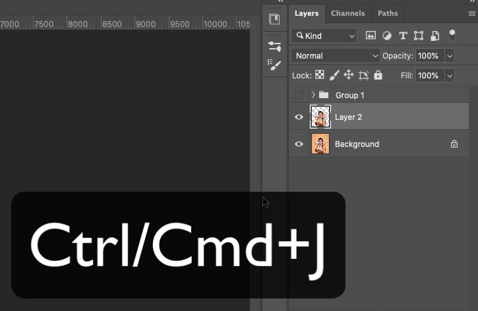Filter layers by type layers icon
This screenshot has width=478, height=311.
pyautogui.click(x=403, y=36)
